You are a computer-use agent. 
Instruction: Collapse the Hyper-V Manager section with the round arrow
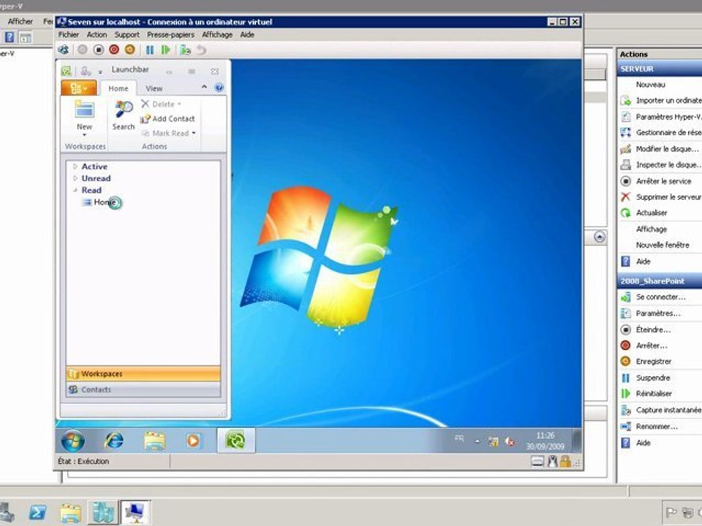[x=600, y=237]
